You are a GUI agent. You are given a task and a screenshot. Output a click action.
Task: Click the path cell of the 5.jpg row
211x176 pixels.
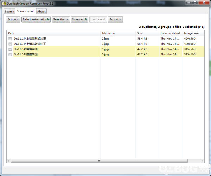pyautogui.click(x=26, y=54)
